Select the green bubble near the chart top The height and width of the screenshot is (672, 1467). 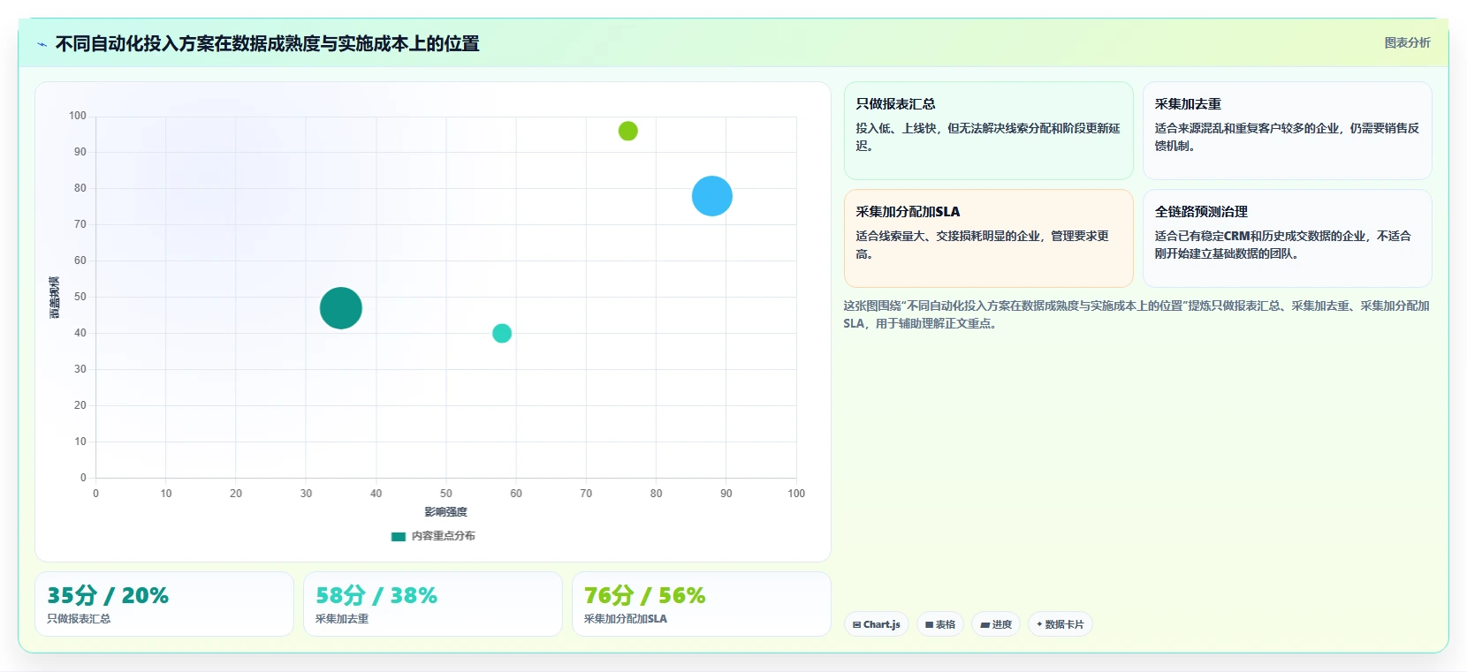(x=628, y=131)
